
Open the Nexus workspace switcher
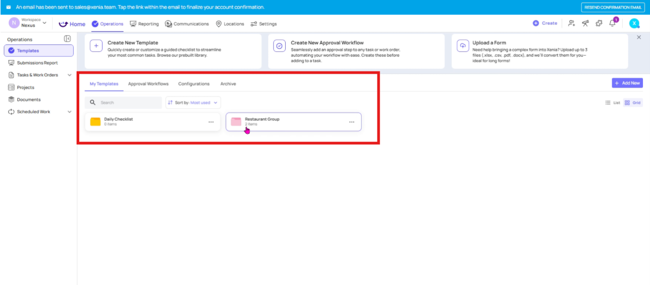[28, 23]
